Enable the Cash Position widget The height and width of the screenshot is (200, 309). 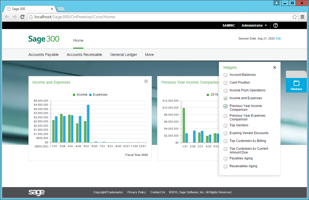point(225,83)
